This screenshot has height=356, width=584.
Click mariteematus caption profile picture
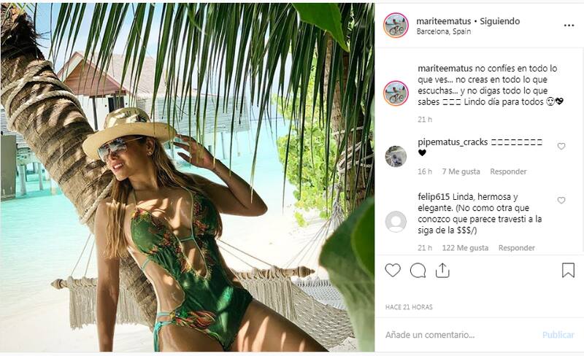(396, 93)
